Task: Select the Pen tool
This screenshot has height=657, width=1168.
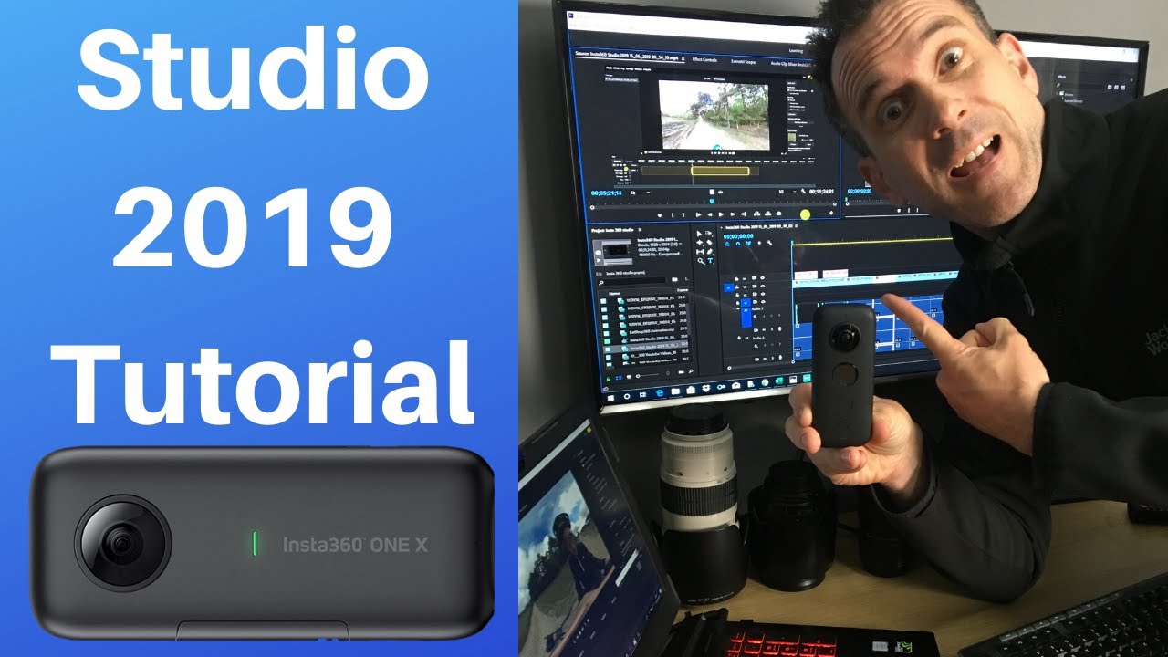Action: click(x=710, y=252)
